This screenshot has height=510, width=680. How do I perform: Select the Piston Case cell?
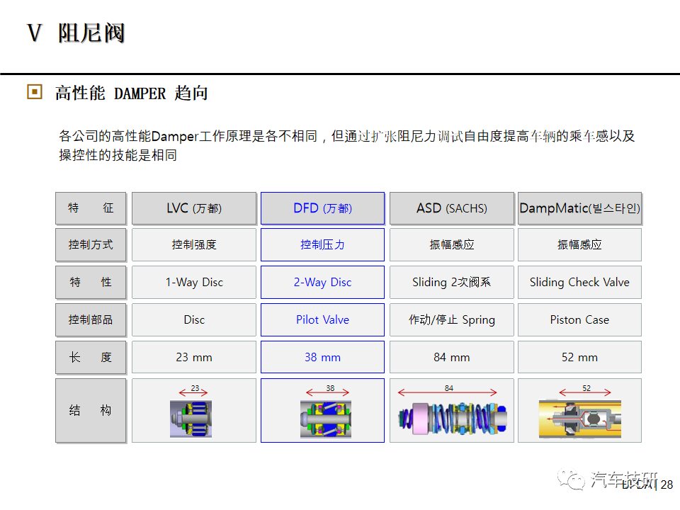point(580,319)
